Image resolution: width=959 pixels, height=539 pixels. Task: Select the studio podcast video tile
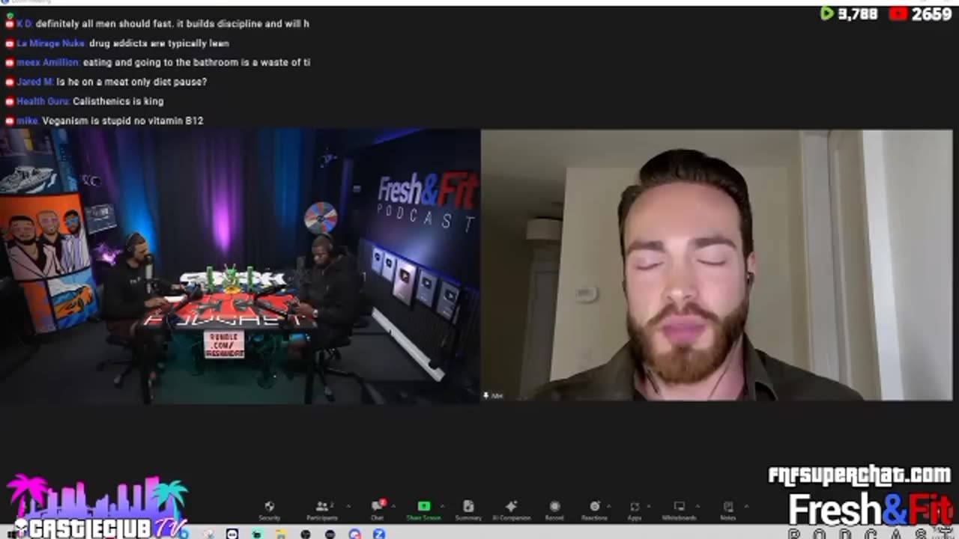point(240,267)
